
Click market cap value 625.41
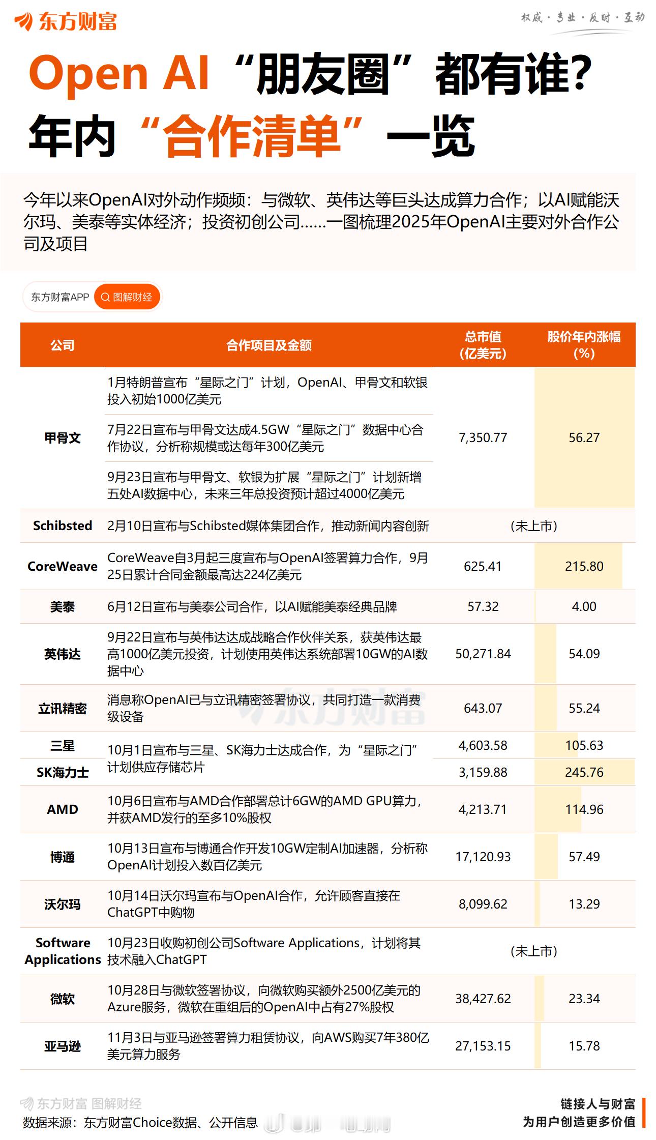[x=483, y=566]
